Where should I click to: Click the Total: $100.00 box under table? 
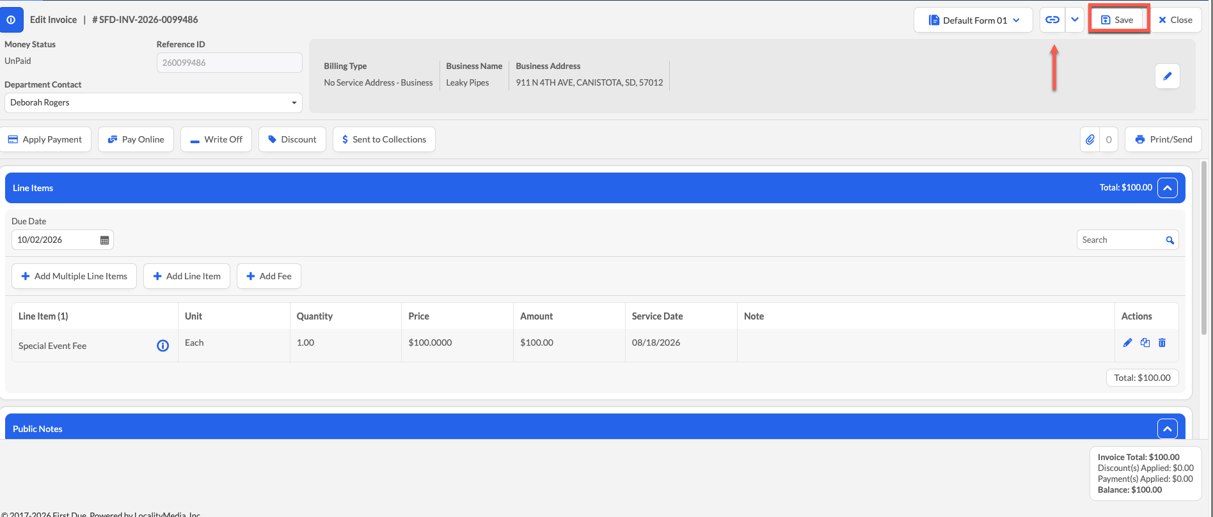[x=1143, y=378]
